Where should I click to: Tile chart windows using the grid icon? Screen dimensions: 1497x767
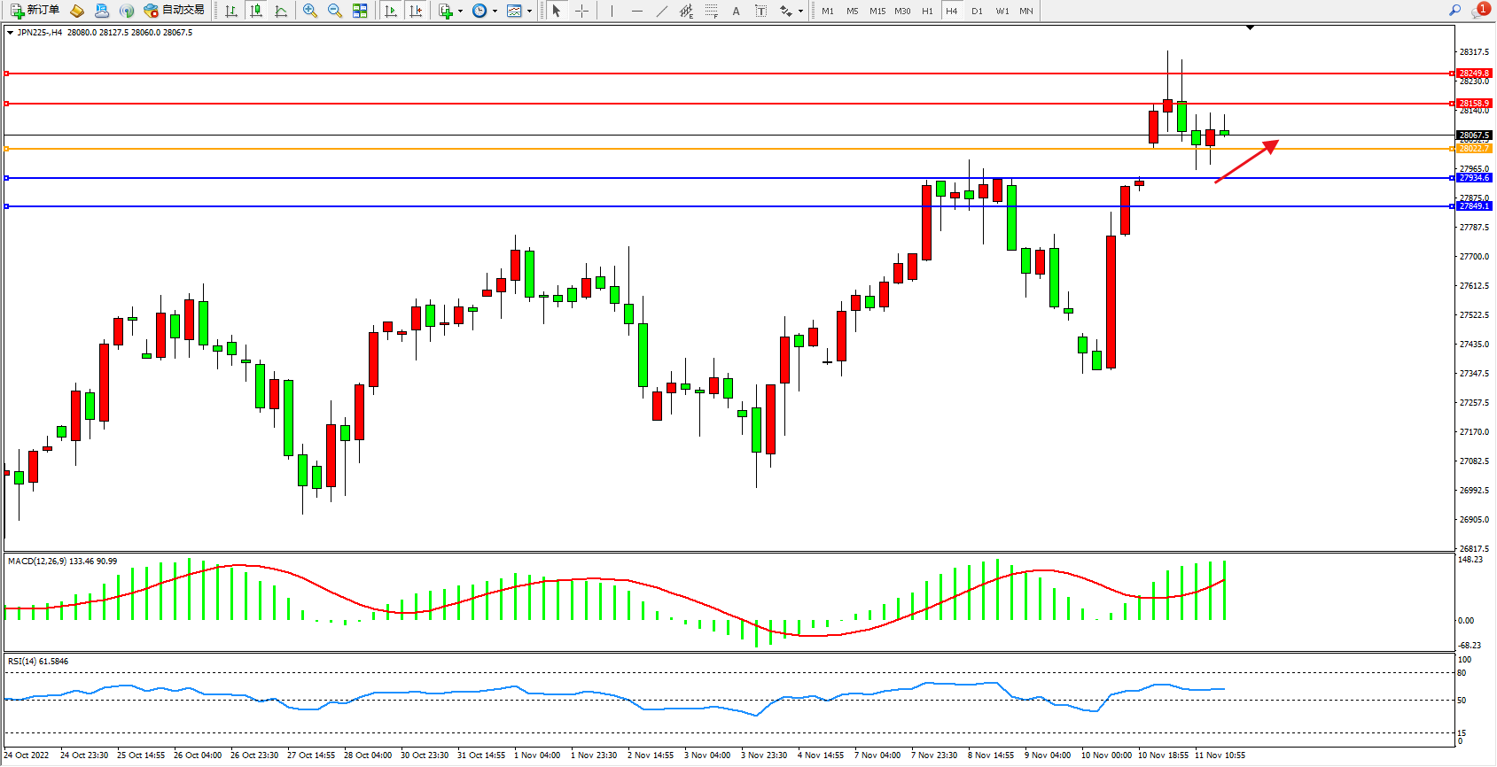[360, 11]
